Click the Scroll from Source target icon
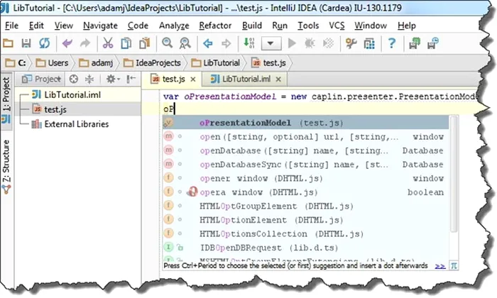 pyautogui.click(x=74, y=79)
